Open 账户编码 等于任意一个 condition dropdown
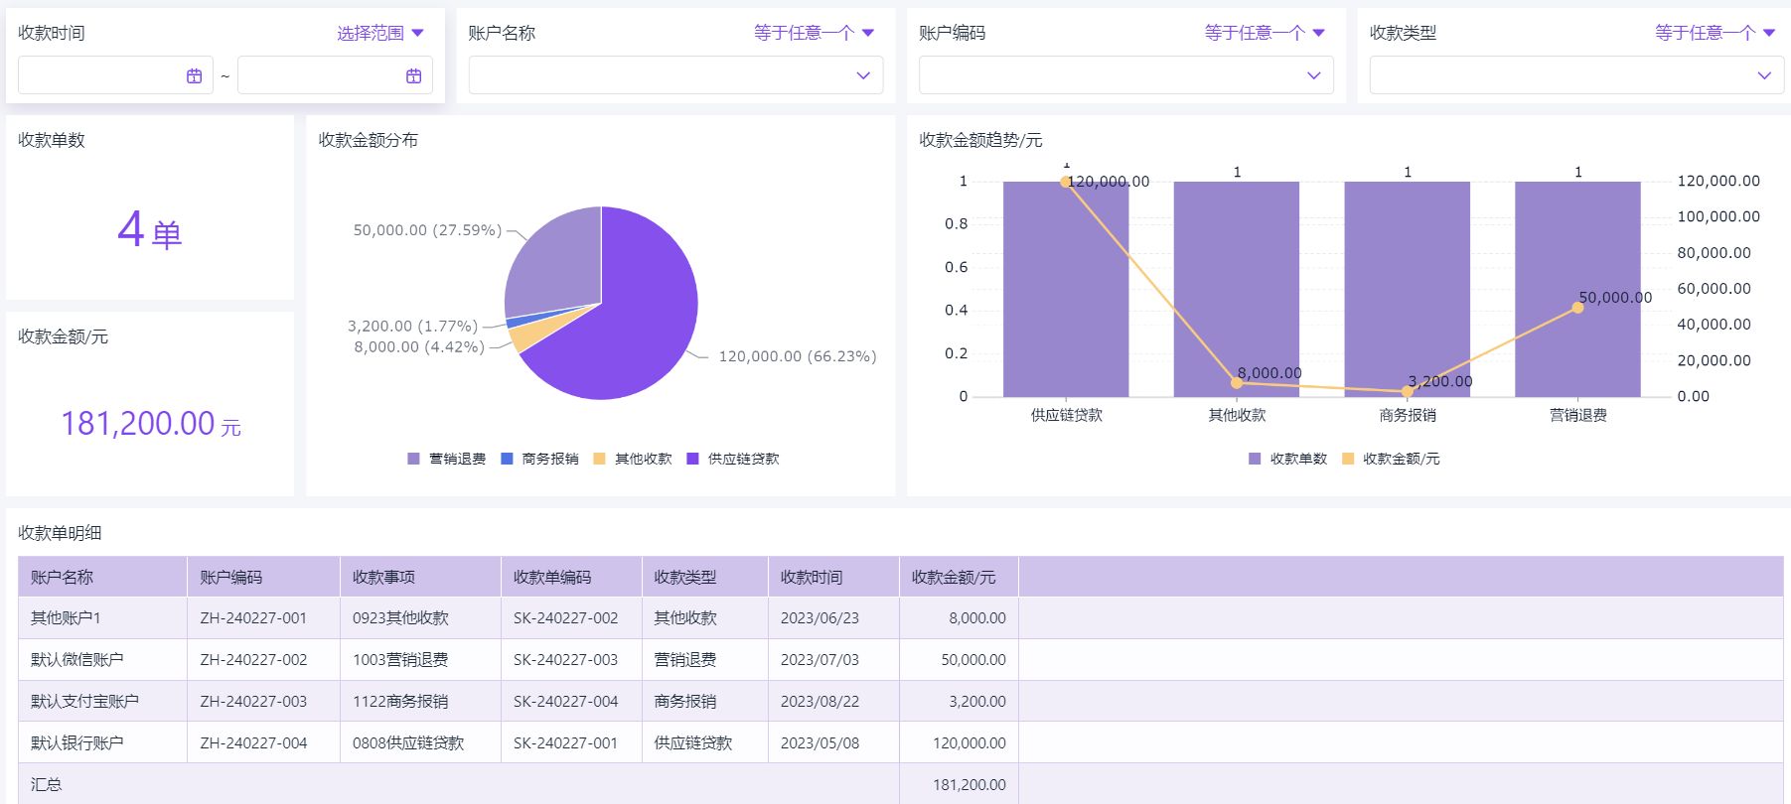1791x804 pixels. (1265, 33)
